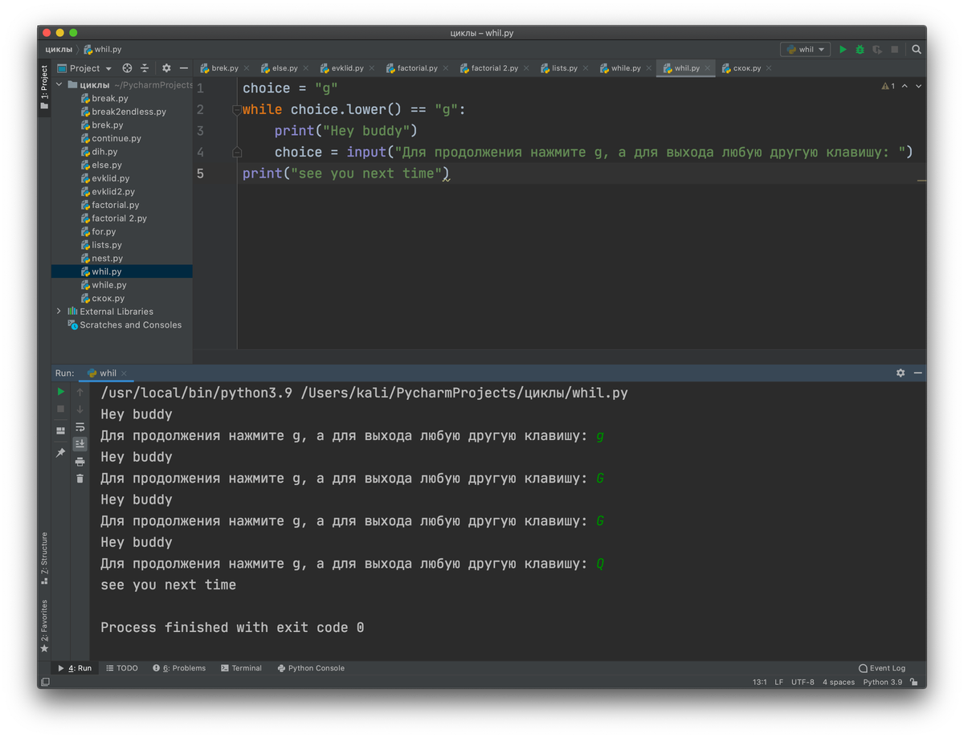Switch to скок.py editor tab
The image size is (964, 738).
tap(746, 68)
